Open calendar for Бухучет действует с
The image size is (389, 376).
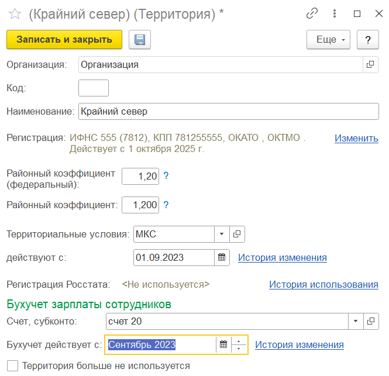(223, 344)
